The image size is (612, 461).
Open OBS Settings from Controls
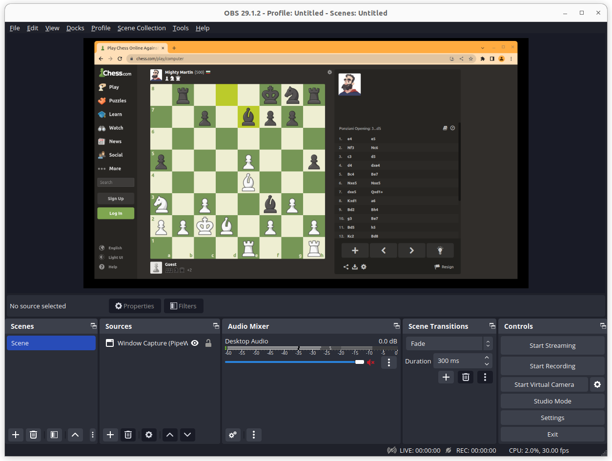pyautogui.click(x=552, y=418)
